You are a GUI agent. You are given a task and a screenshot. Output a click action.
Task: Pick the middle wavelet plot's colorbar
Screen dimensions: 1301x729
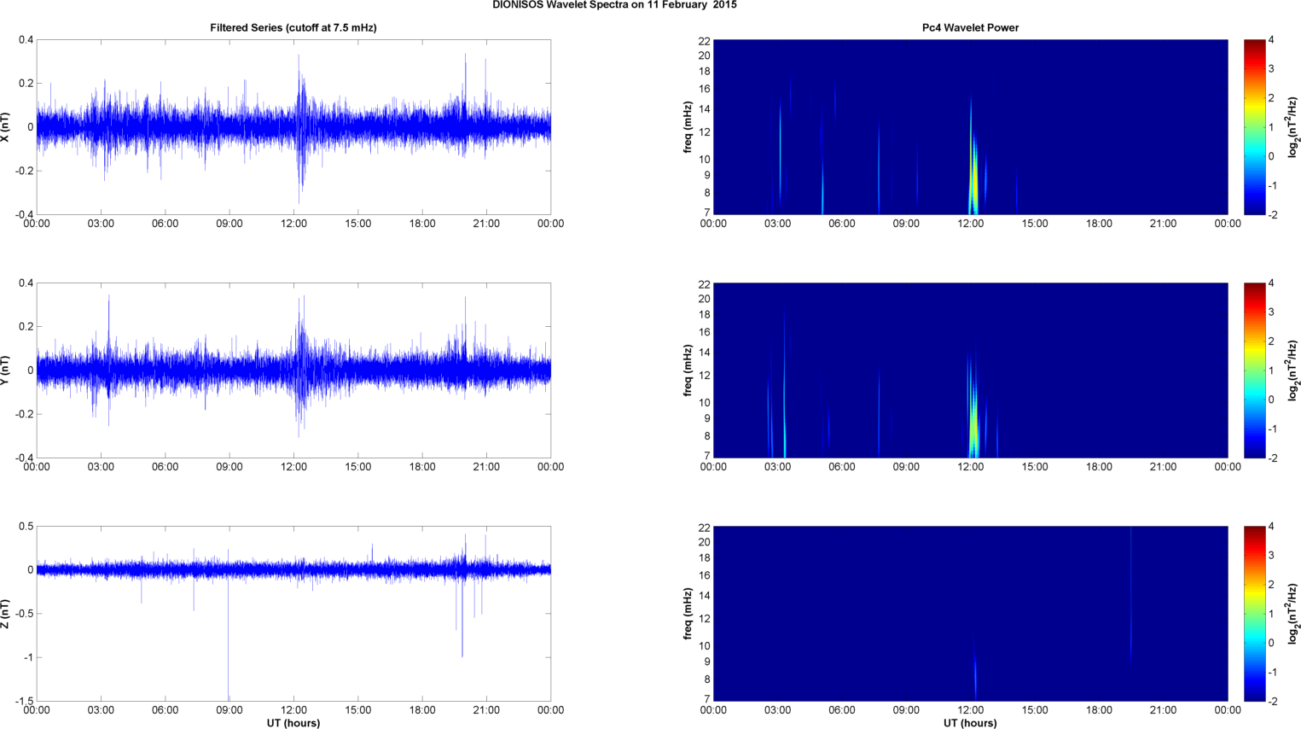click(1254, 370)
